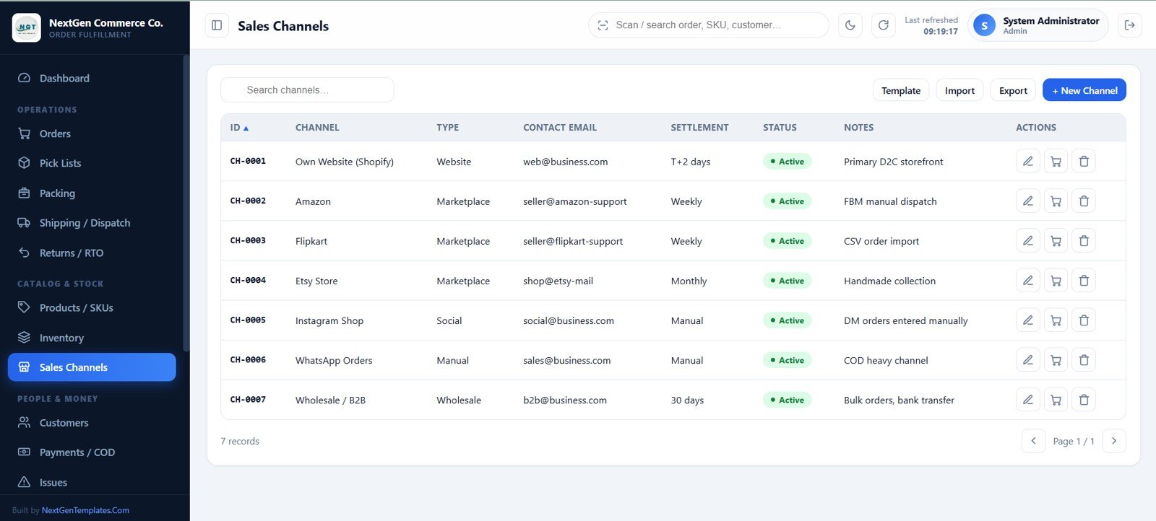Click the Template button
Viewport: 1156px width, 521px height.
tap(901, 90)
